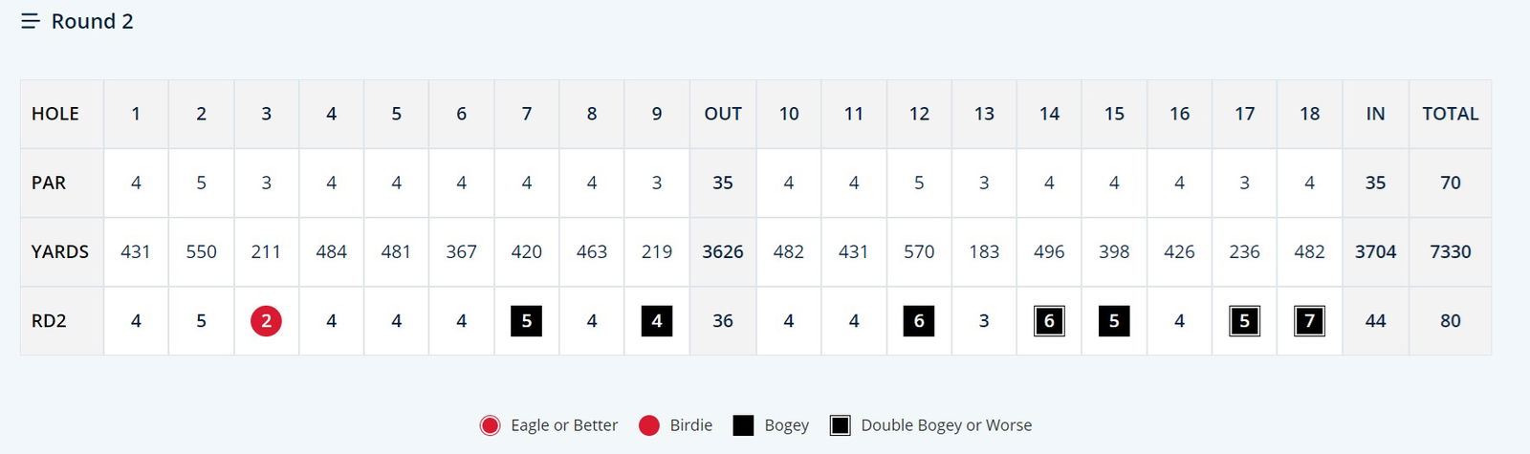Click the double bogey square on hole 14
The image size is (1530, 454).
click(1049, 321)
